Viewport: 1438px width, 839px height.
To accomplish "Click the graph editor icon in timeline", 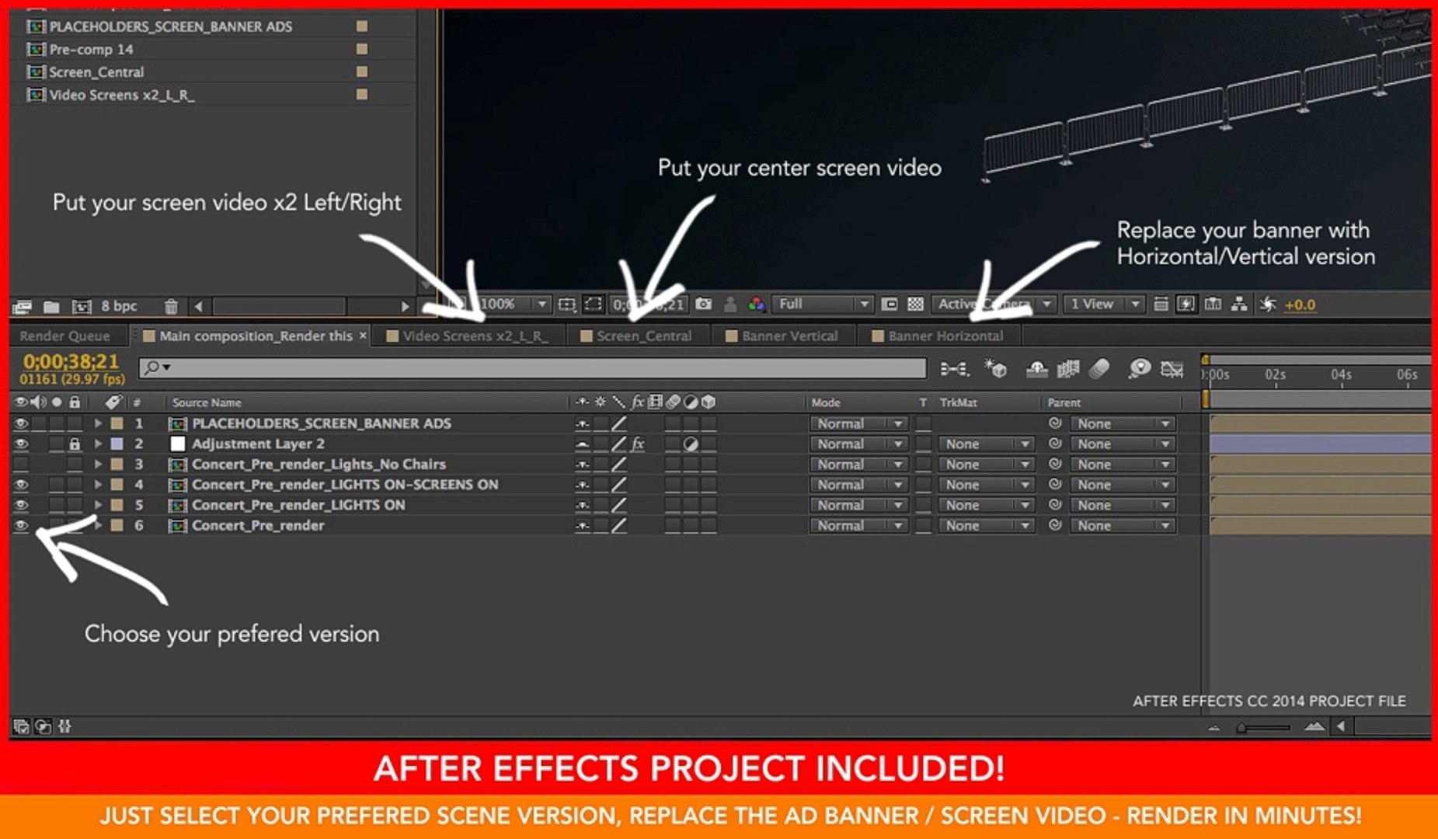I will tap(1172, 368).
